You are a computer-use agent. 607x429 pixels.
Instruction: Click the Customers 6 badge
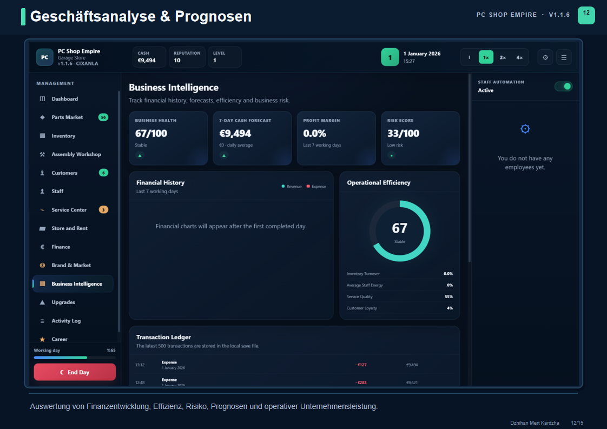pos(103,173)
